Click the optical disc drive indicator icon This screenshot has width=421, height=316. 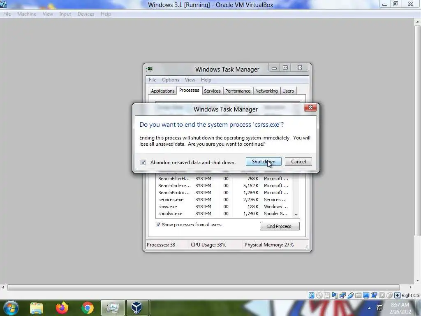pos(319,295)
